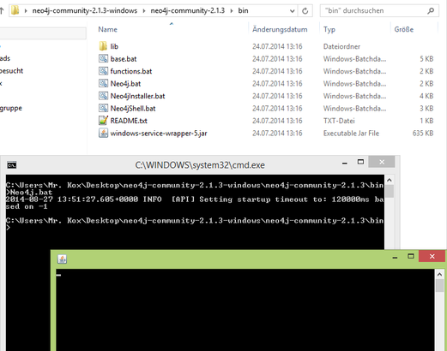Minimize the cmd.exe window
447x351 pixels.
[345, 163]
